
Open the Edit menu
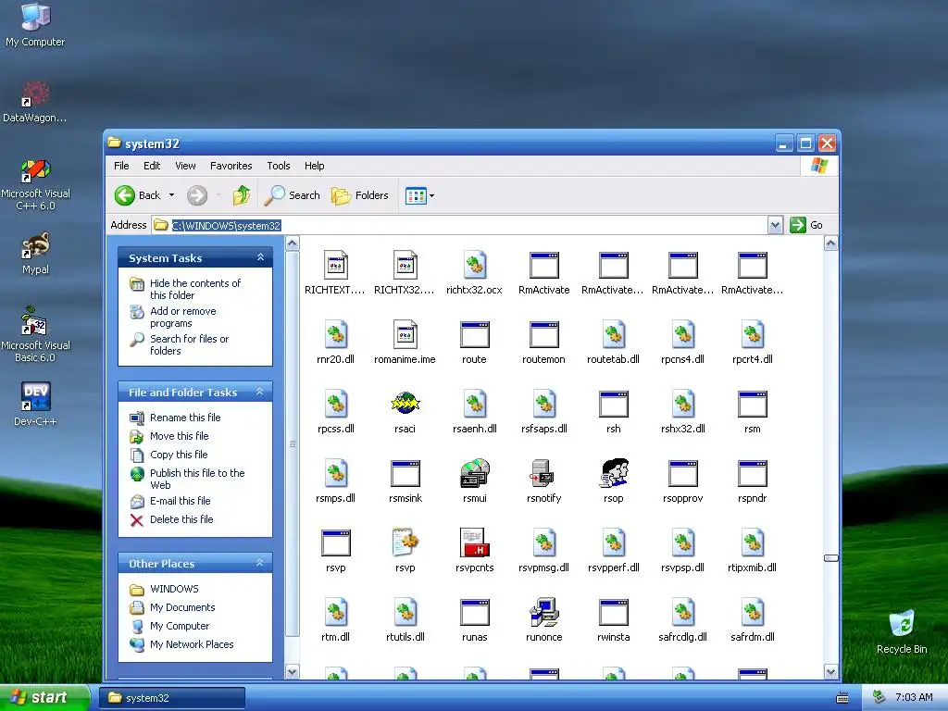coord(152,166)
